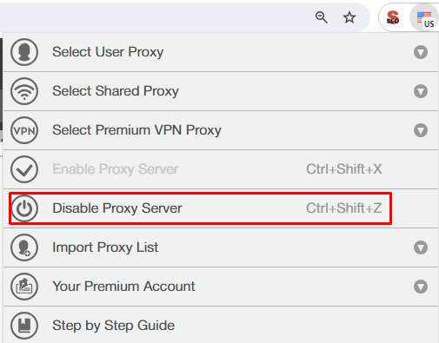The height and width of the screenshot is (343, 439).
Task: Bookmark this page with the star icon
Action: [x=349, y=17]
